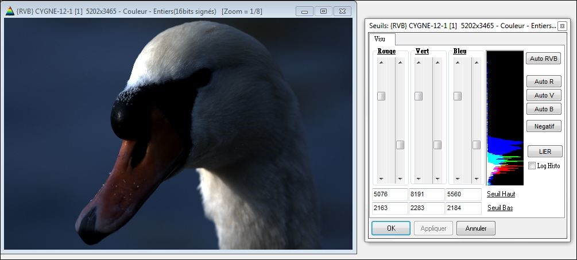This screenshot has height=260, width=577.
Task: Switch to the Visu tab
Action: 380,39
